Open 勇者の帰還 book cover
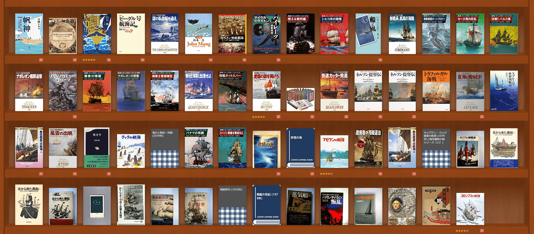The width and height of the screenshot is (534, 234). pos(97,91)
